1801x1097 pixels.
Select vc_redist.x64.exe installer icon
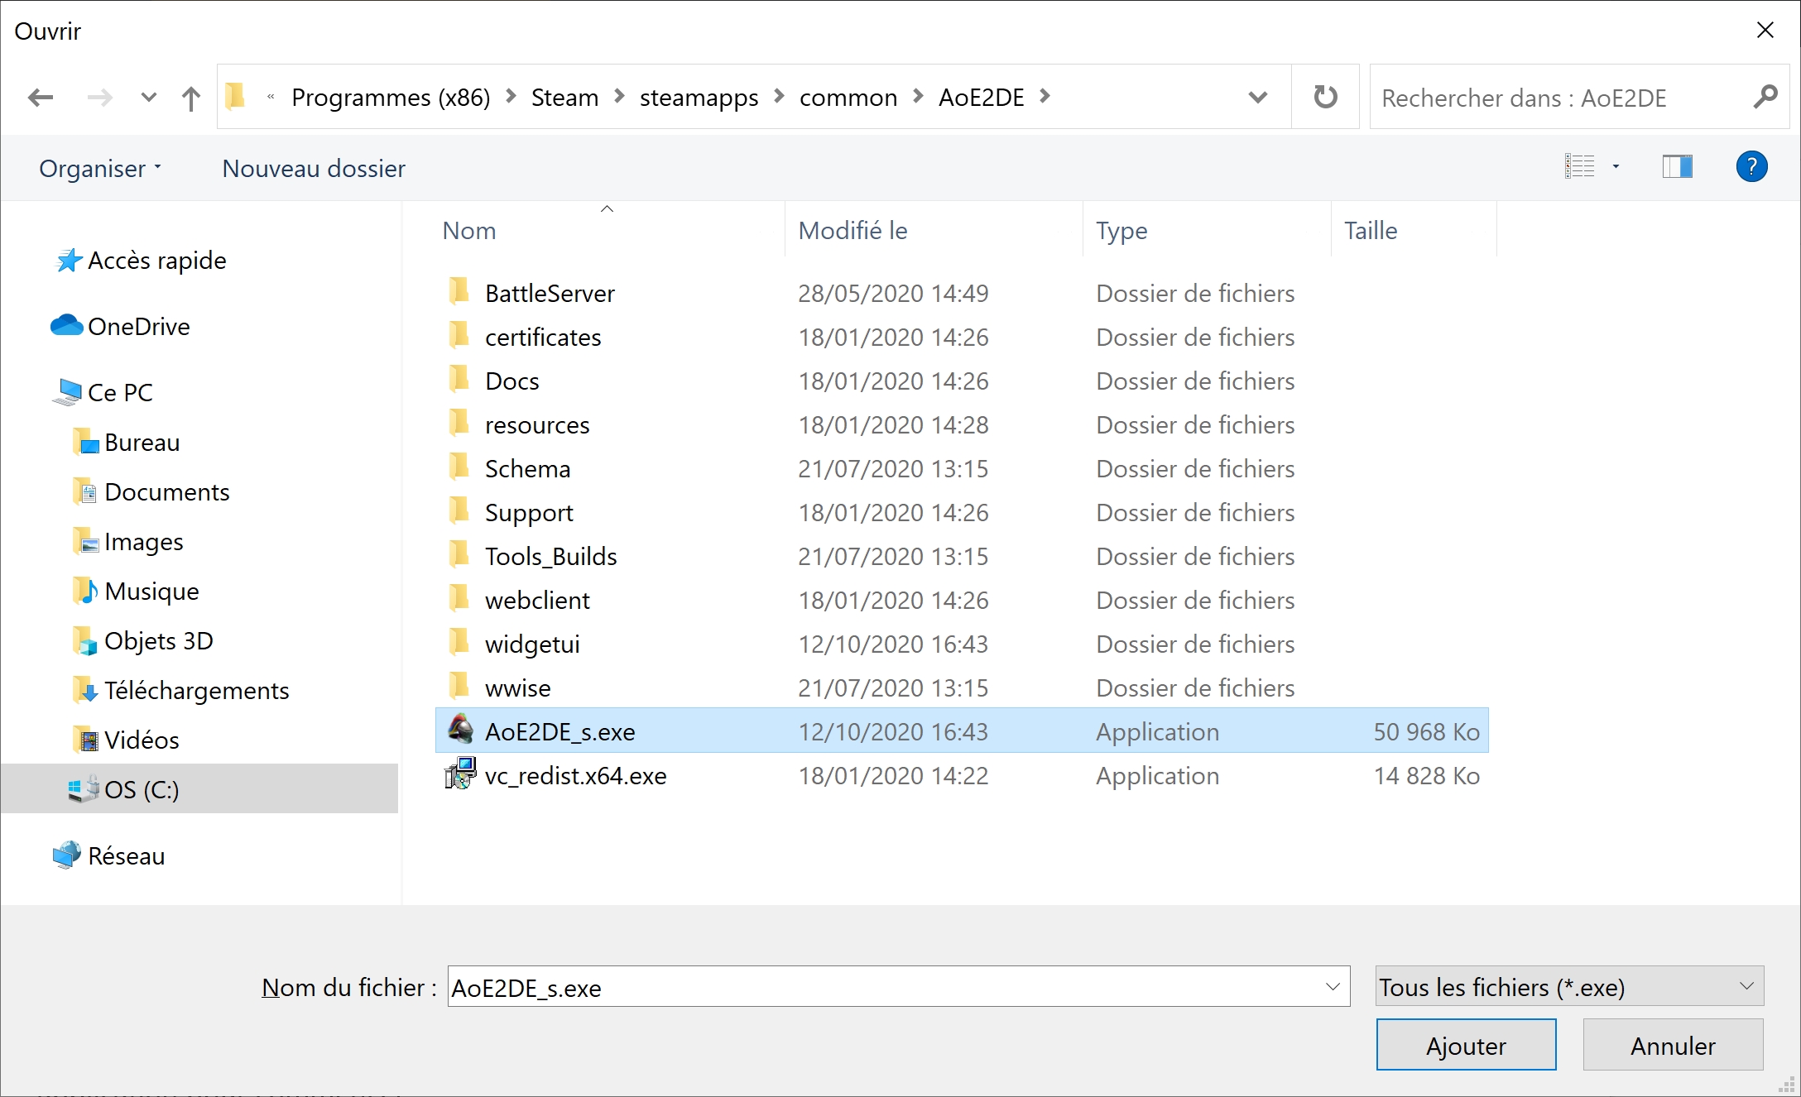460,774
